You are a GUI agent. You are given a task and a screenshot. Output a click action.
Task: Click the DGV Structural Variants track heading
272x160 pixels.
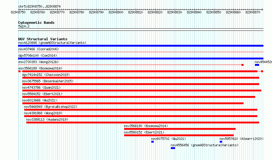(x=43, y=39)
